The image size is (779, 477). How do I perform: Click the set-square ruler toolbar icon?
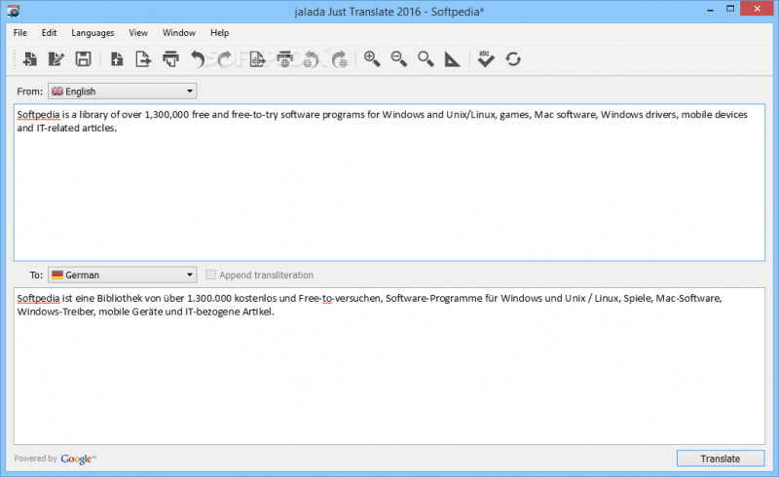[453, 59]
